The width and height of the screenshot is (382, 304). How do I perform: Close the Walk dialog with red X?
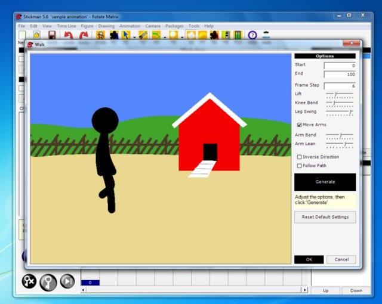point(351,43)
